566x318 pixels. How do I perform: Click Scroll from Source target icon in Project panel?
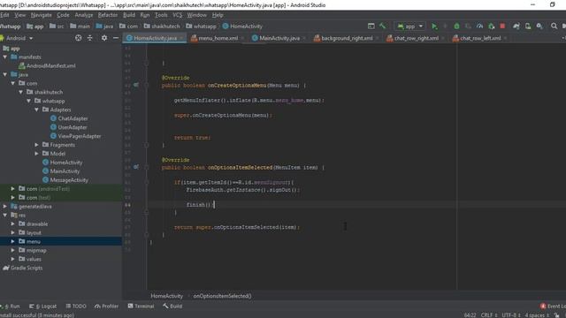click(x=79, y=38)
